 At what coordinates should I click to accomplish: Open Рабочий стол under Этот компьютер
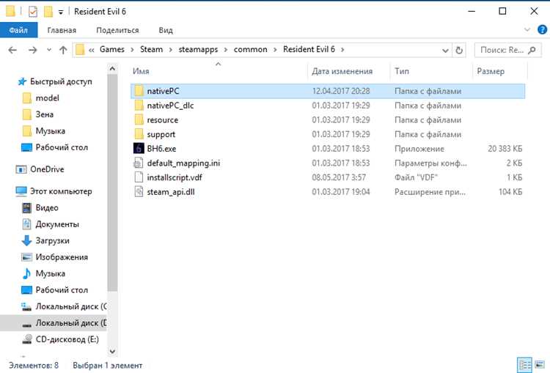55,290
